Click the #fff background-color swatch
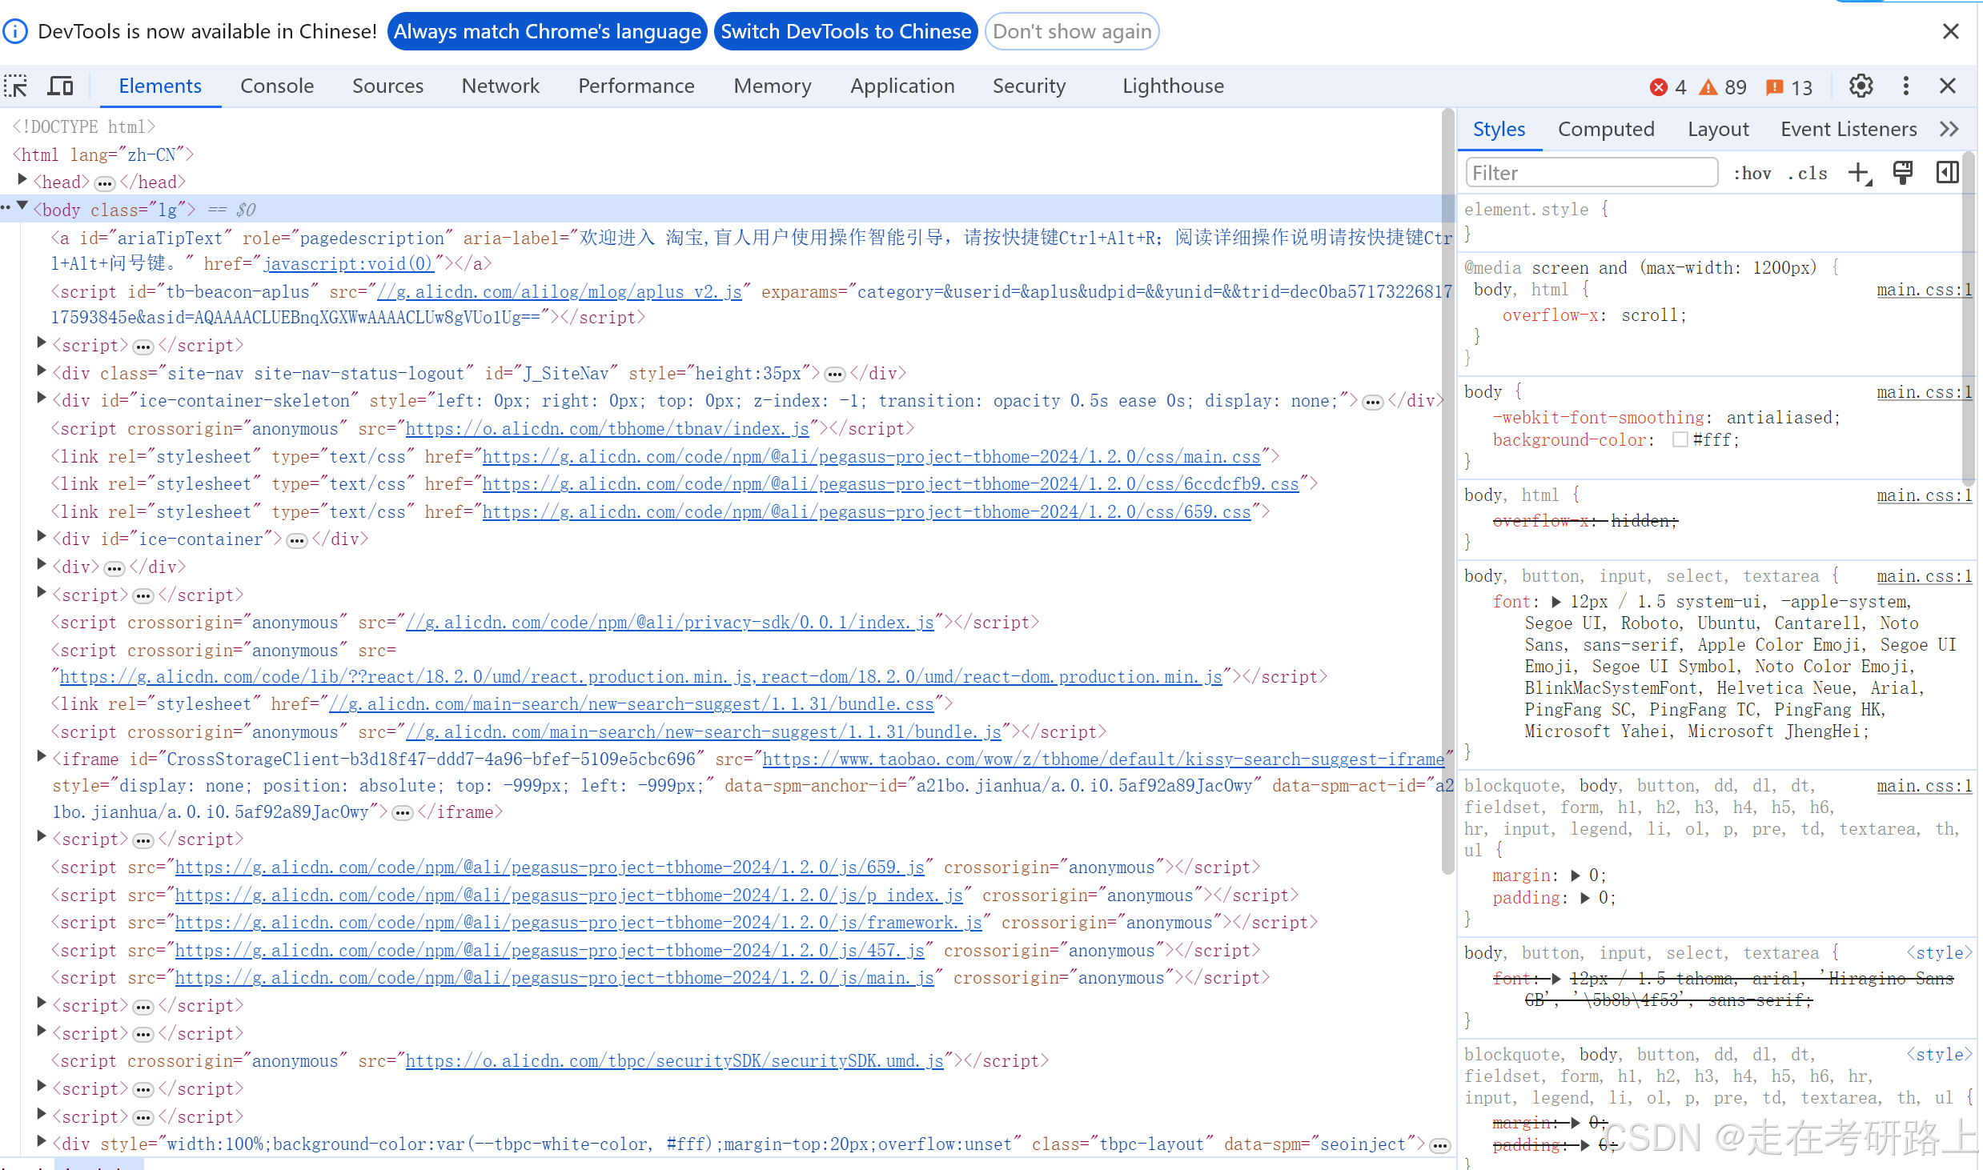 (1680, 440)
